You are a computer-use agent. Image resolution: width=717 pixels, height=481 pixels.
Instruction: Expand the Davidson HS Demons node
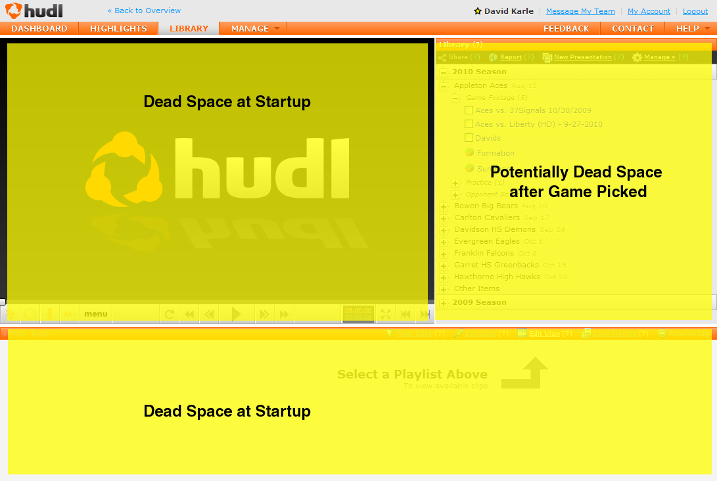444,231
